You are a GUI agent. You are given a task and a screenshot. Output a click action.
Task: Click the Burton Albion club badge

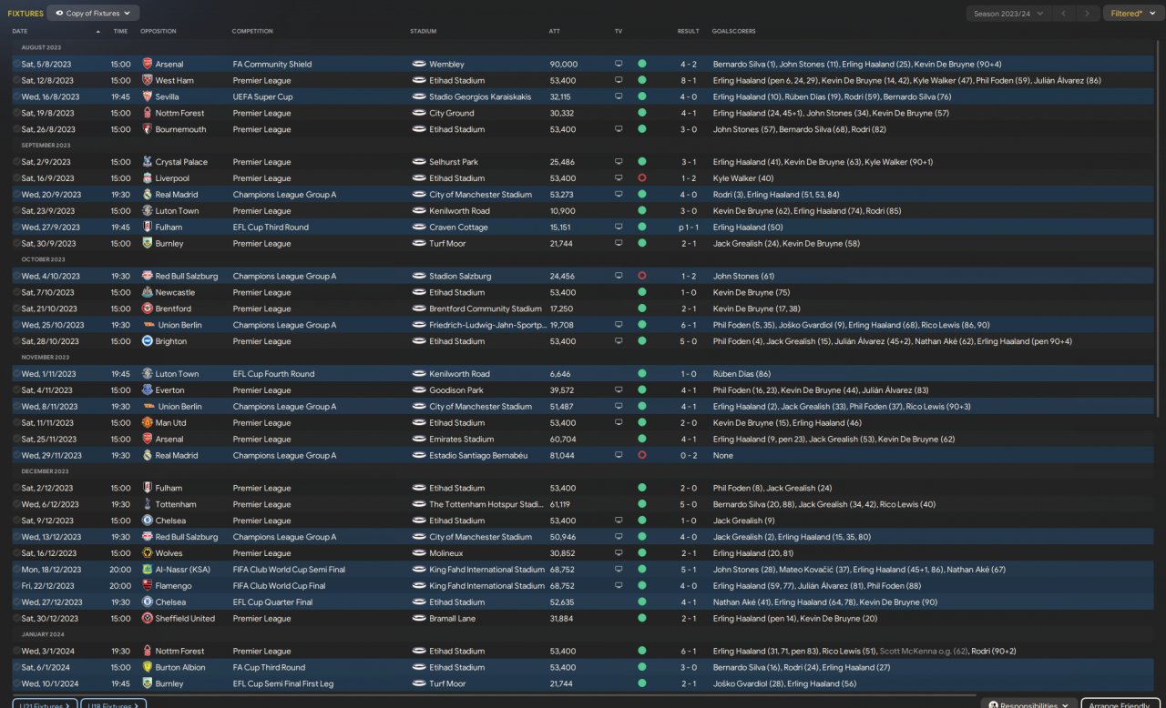[x=148, y=668]
